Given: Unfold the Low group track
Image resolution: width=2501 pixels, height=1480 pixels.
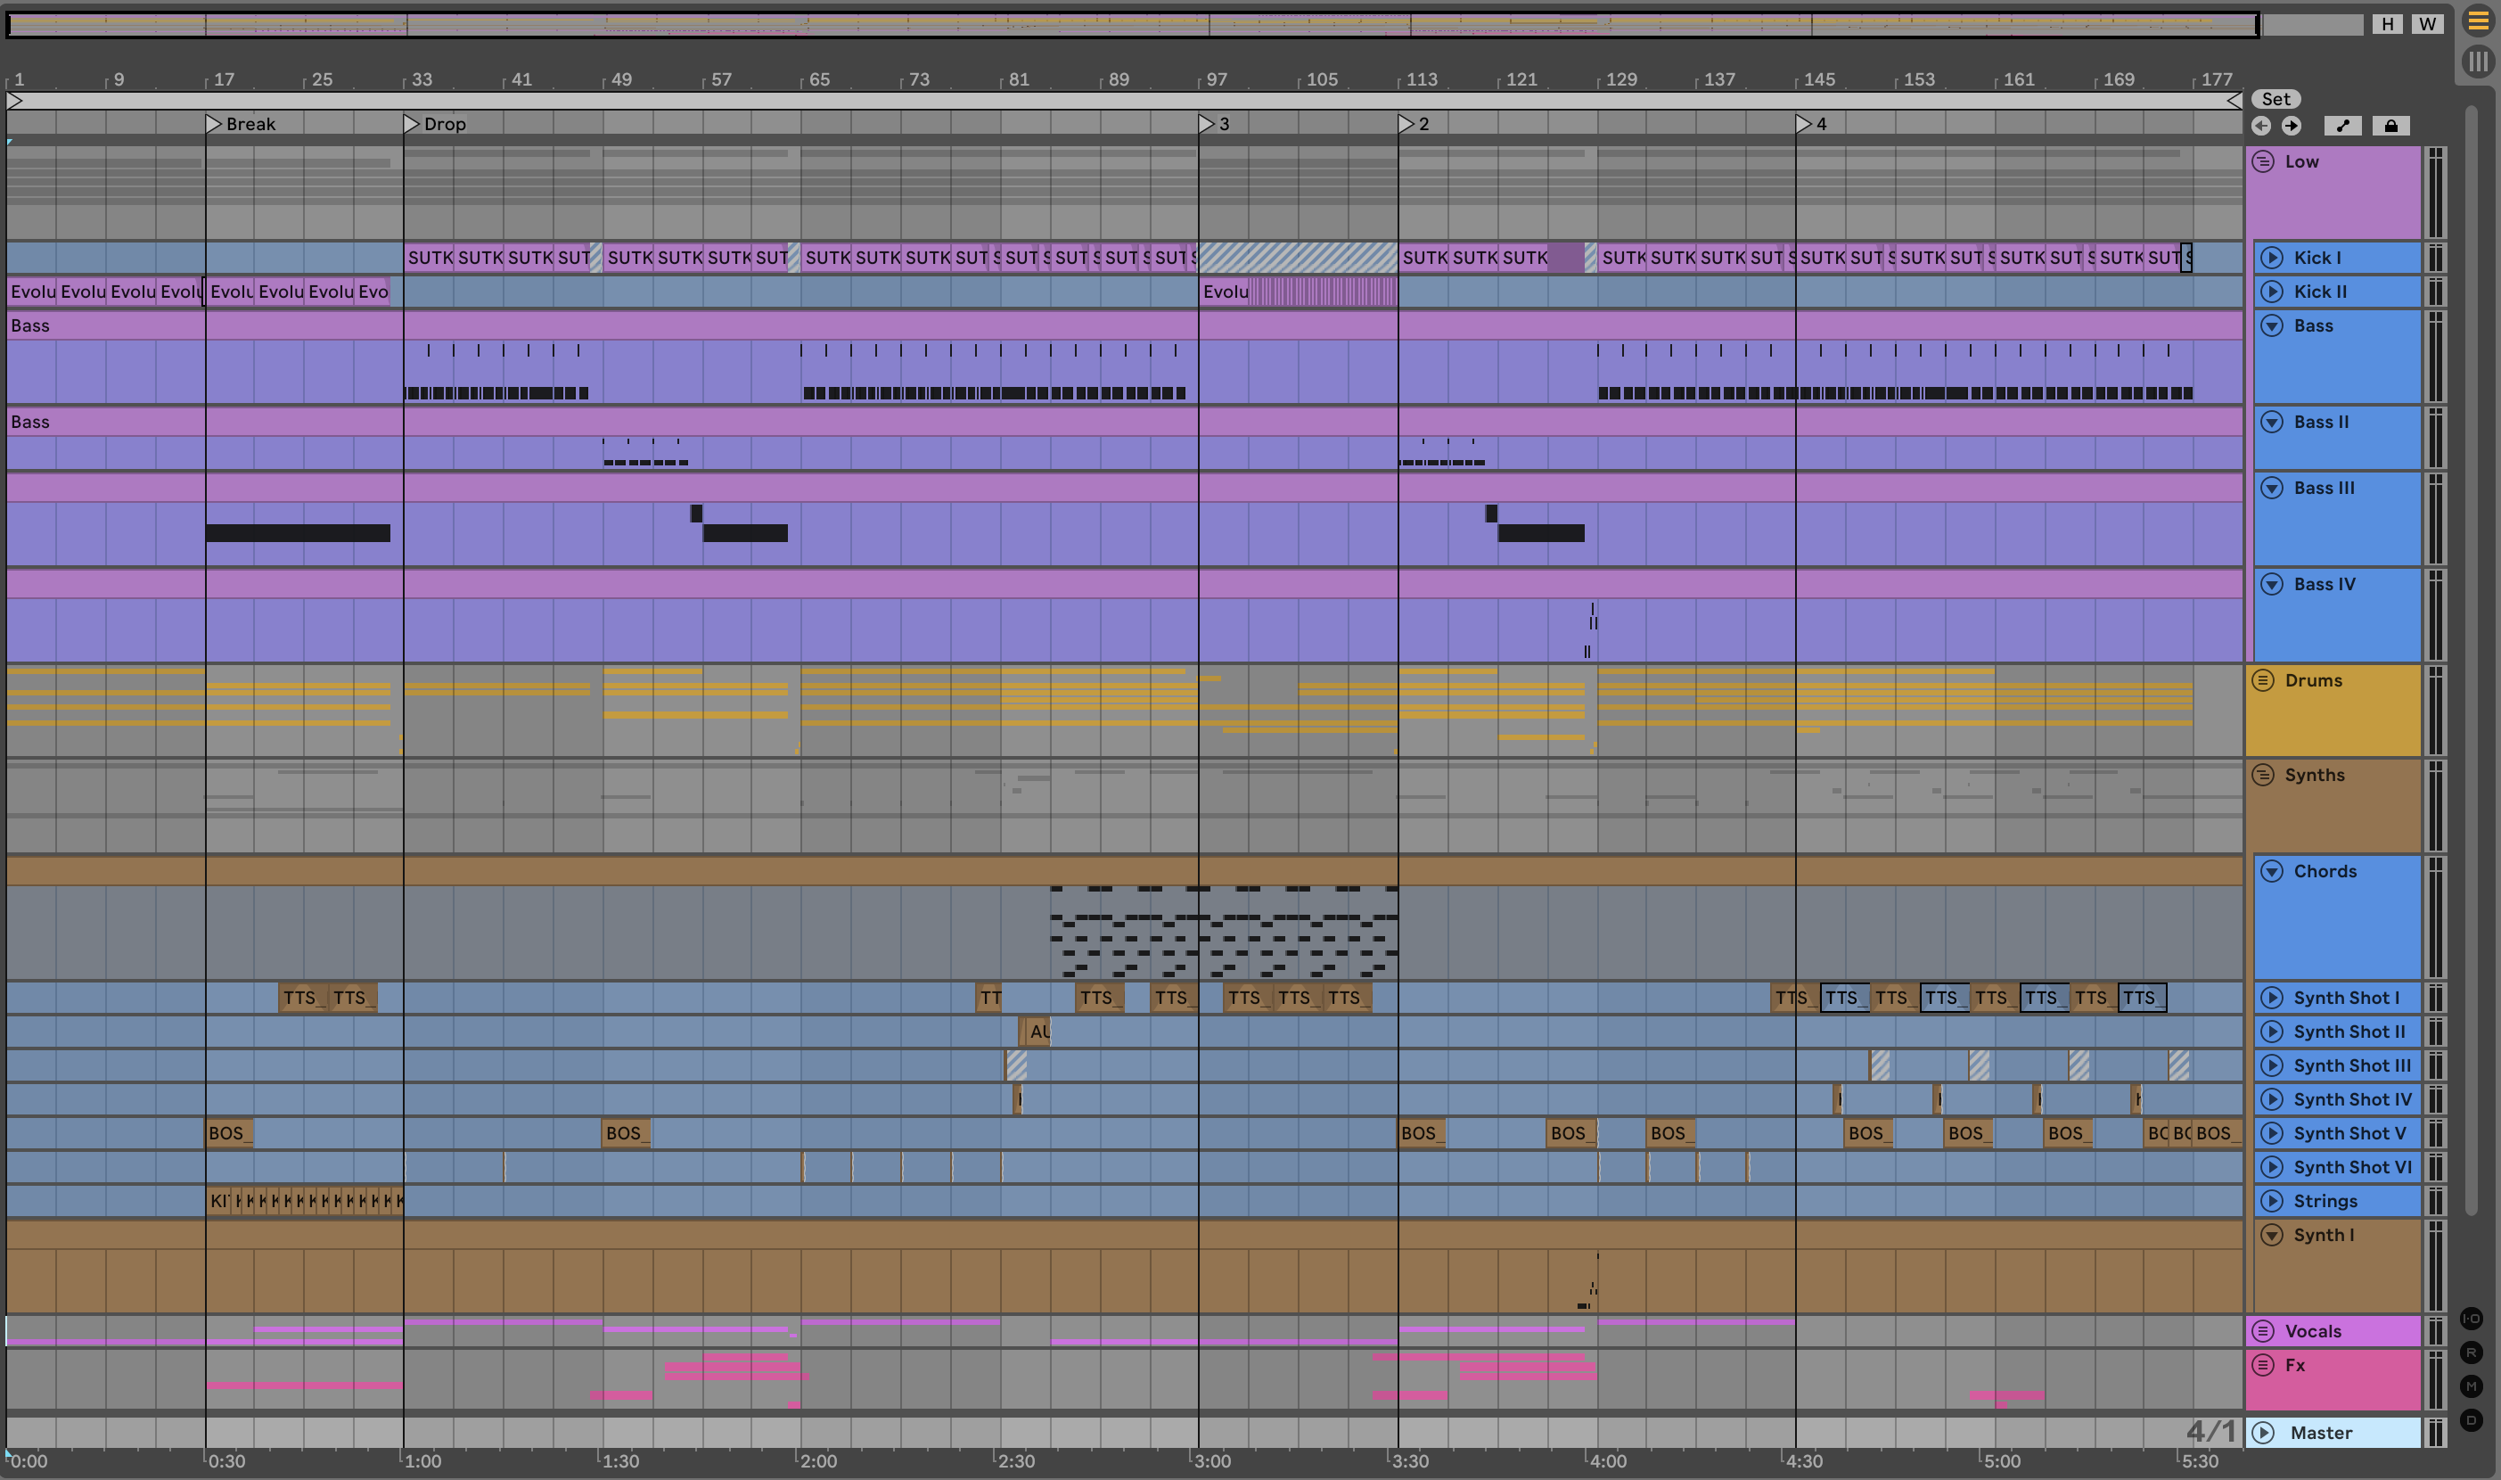Looking at the screenshot, I should pyautogui.click(x=2263, y=161).
